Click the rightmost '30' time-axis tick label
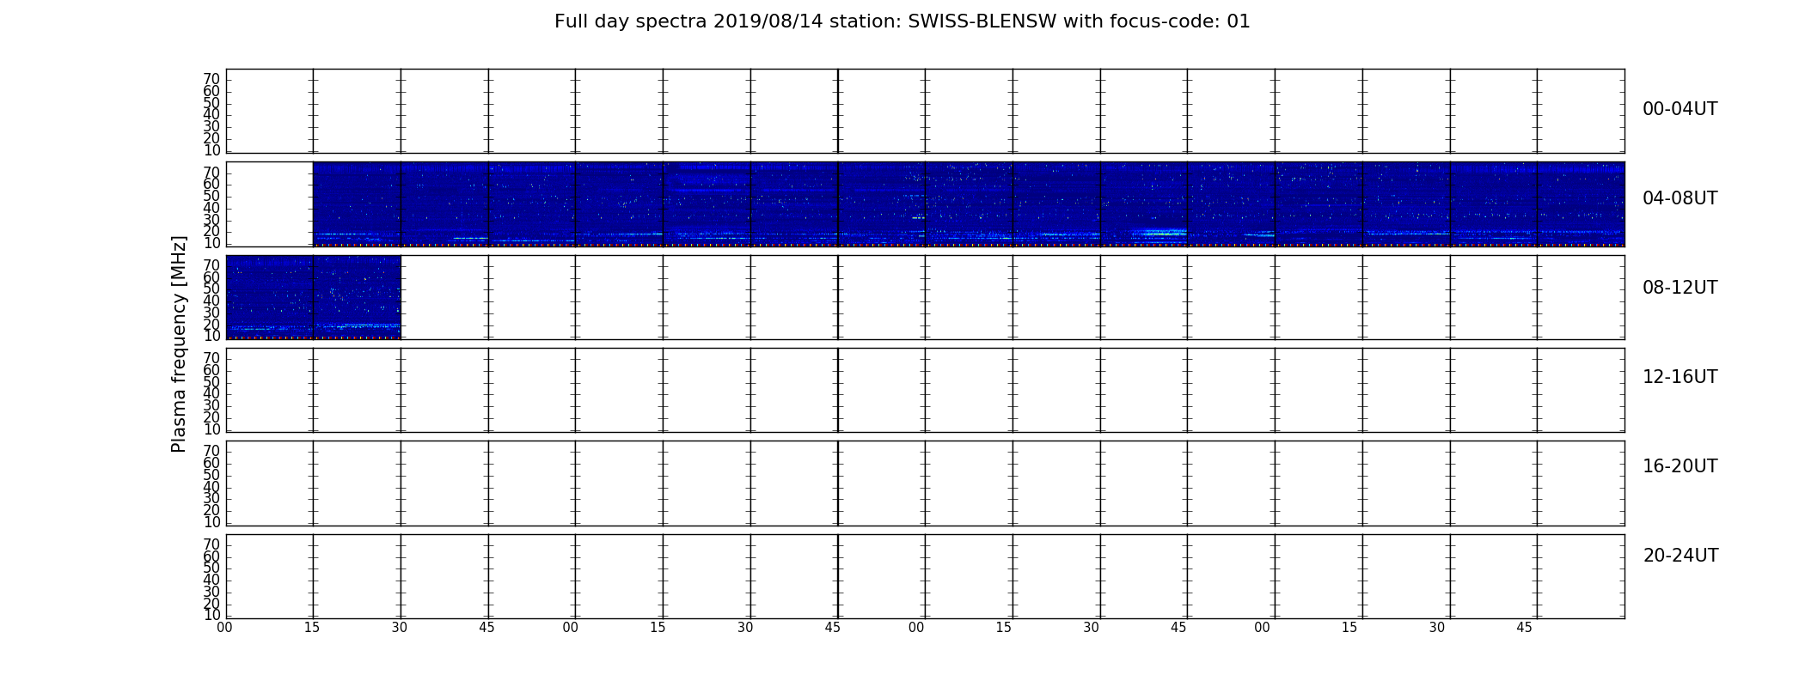The image size is (1805, 687). 1437,628
